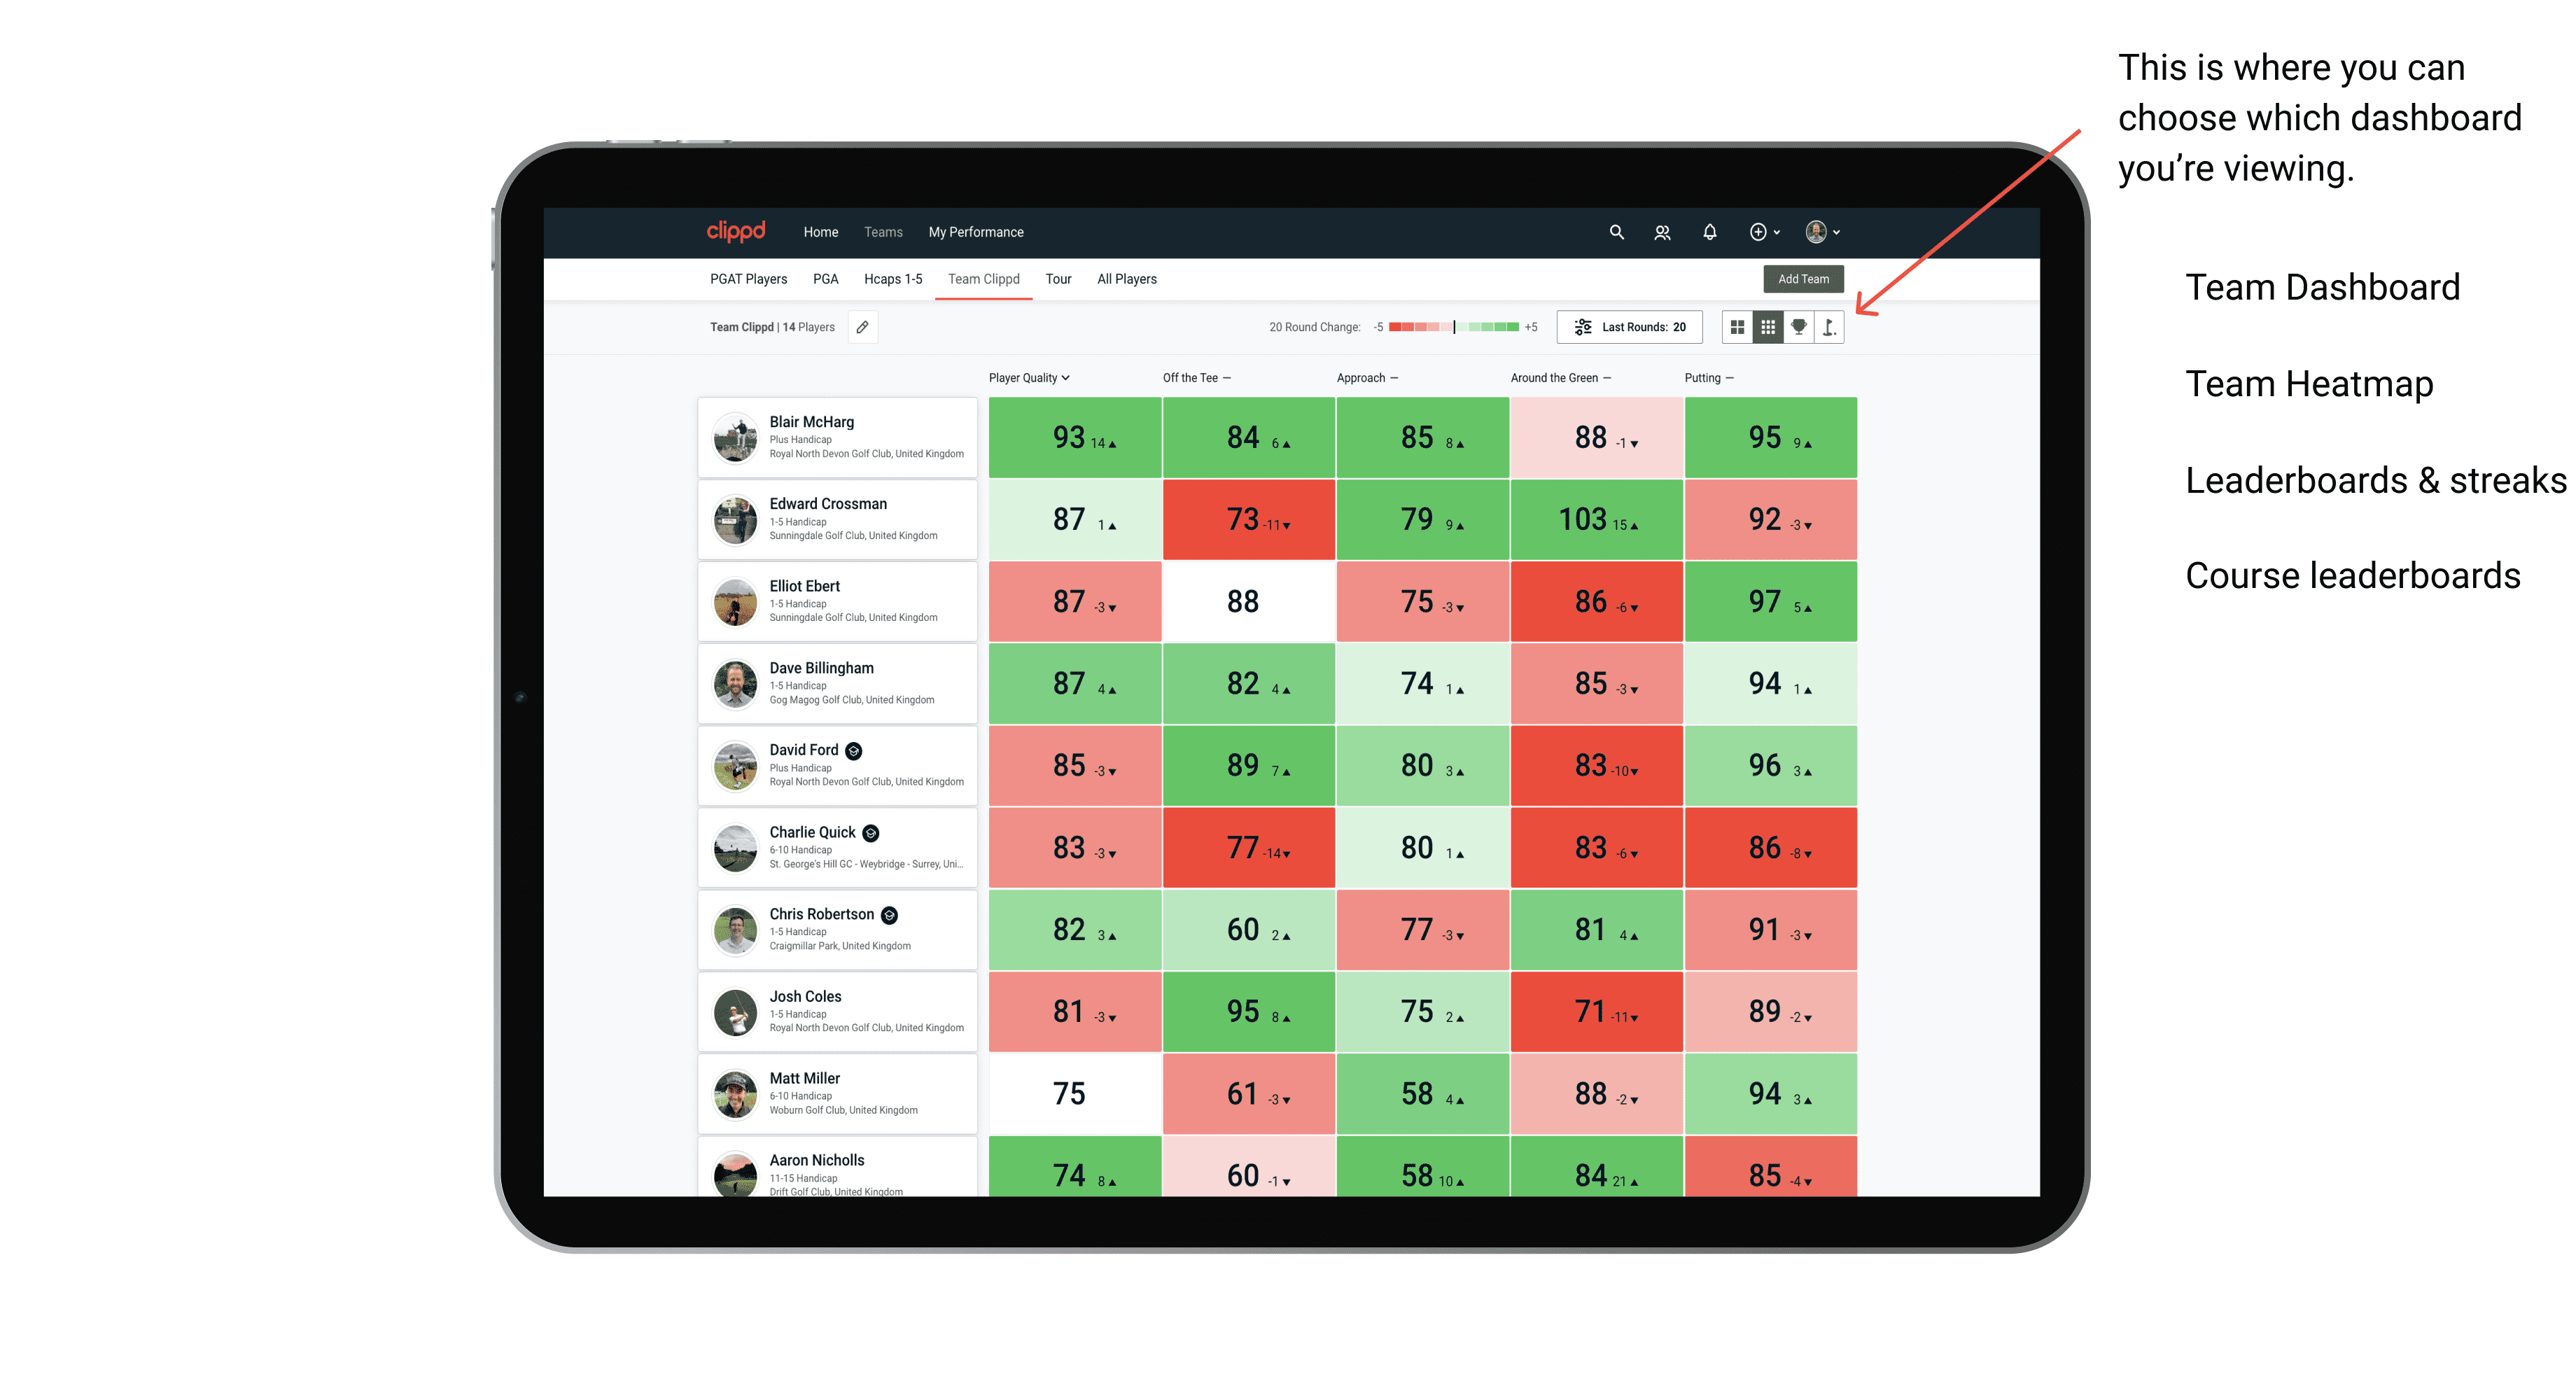Click the notifications bell icon
2576x1386 pixels.
tap(1708, 232)
